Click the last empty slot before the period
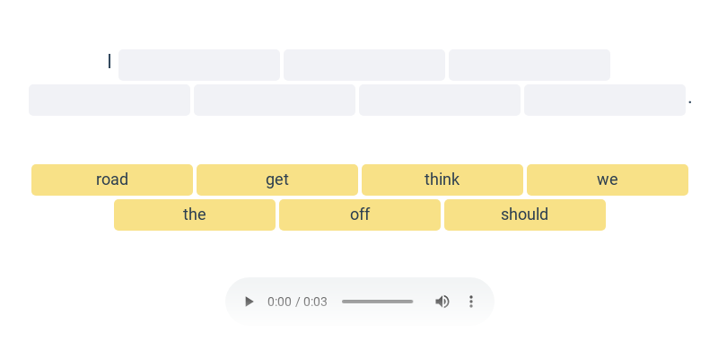 tap(605, 100)
